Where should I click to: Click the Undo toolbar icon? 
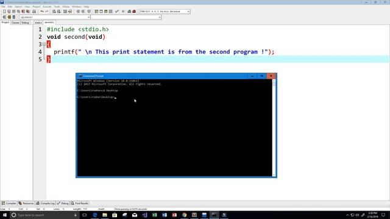tap(42, 12)
